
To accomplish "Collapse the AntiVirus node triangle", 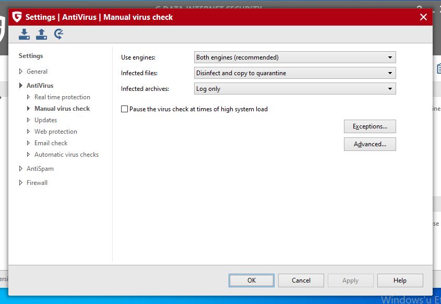I will pos(20,85).
